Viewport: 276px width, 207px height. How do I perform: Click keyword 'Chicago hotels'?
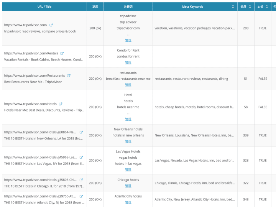point(128,180)
